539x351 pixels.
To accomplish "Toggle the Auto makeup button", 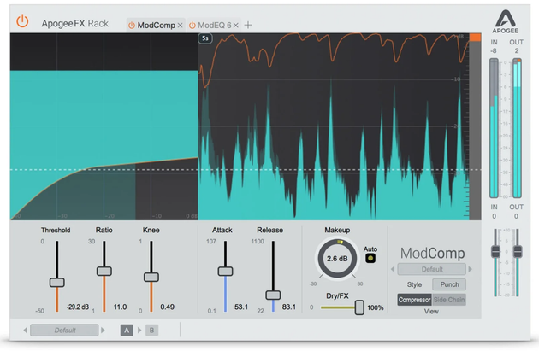I will (370, 259).
